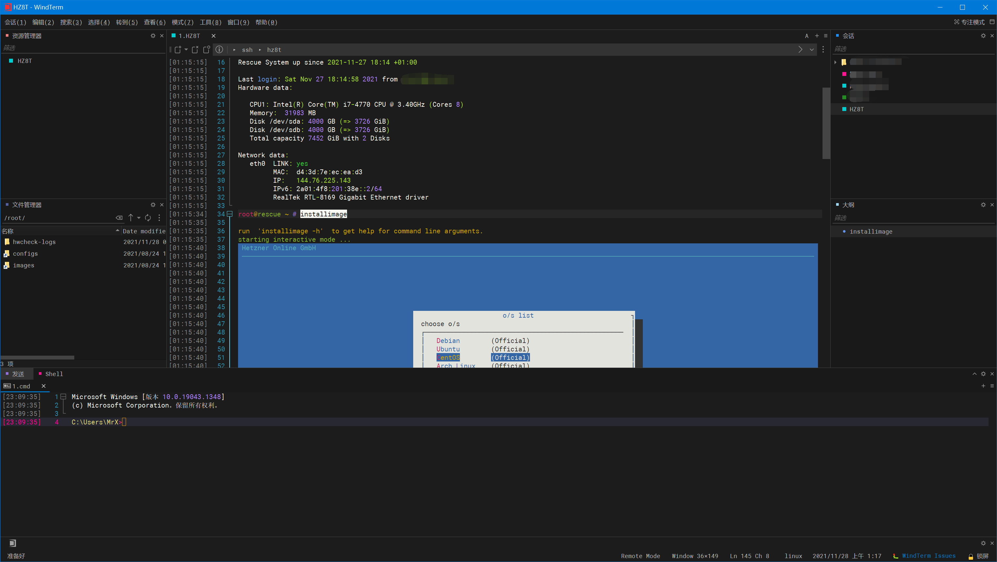Select images folder
This screenshot has width=997, height=562.
(x=24, y=265)
